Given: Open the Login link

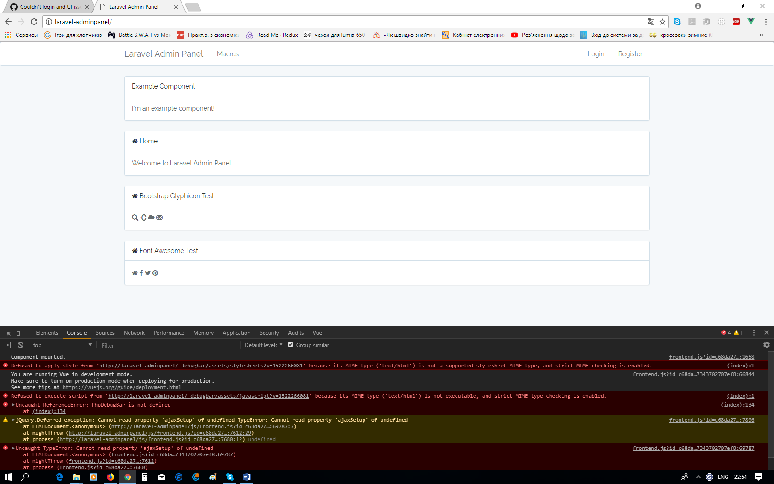Looking at the screenshot, I should [595, 54].
